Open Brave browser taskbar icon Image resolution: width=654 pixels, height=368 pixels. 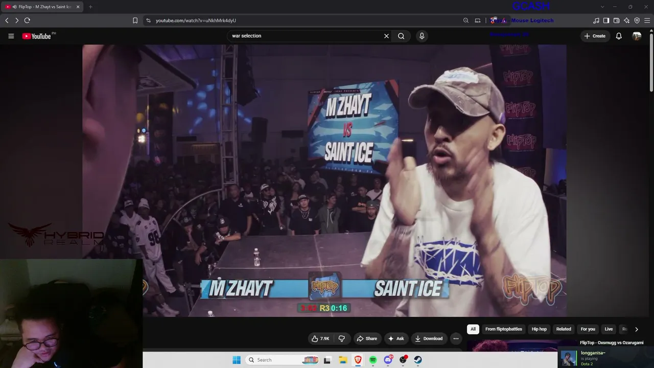click(x=358, y=360)
